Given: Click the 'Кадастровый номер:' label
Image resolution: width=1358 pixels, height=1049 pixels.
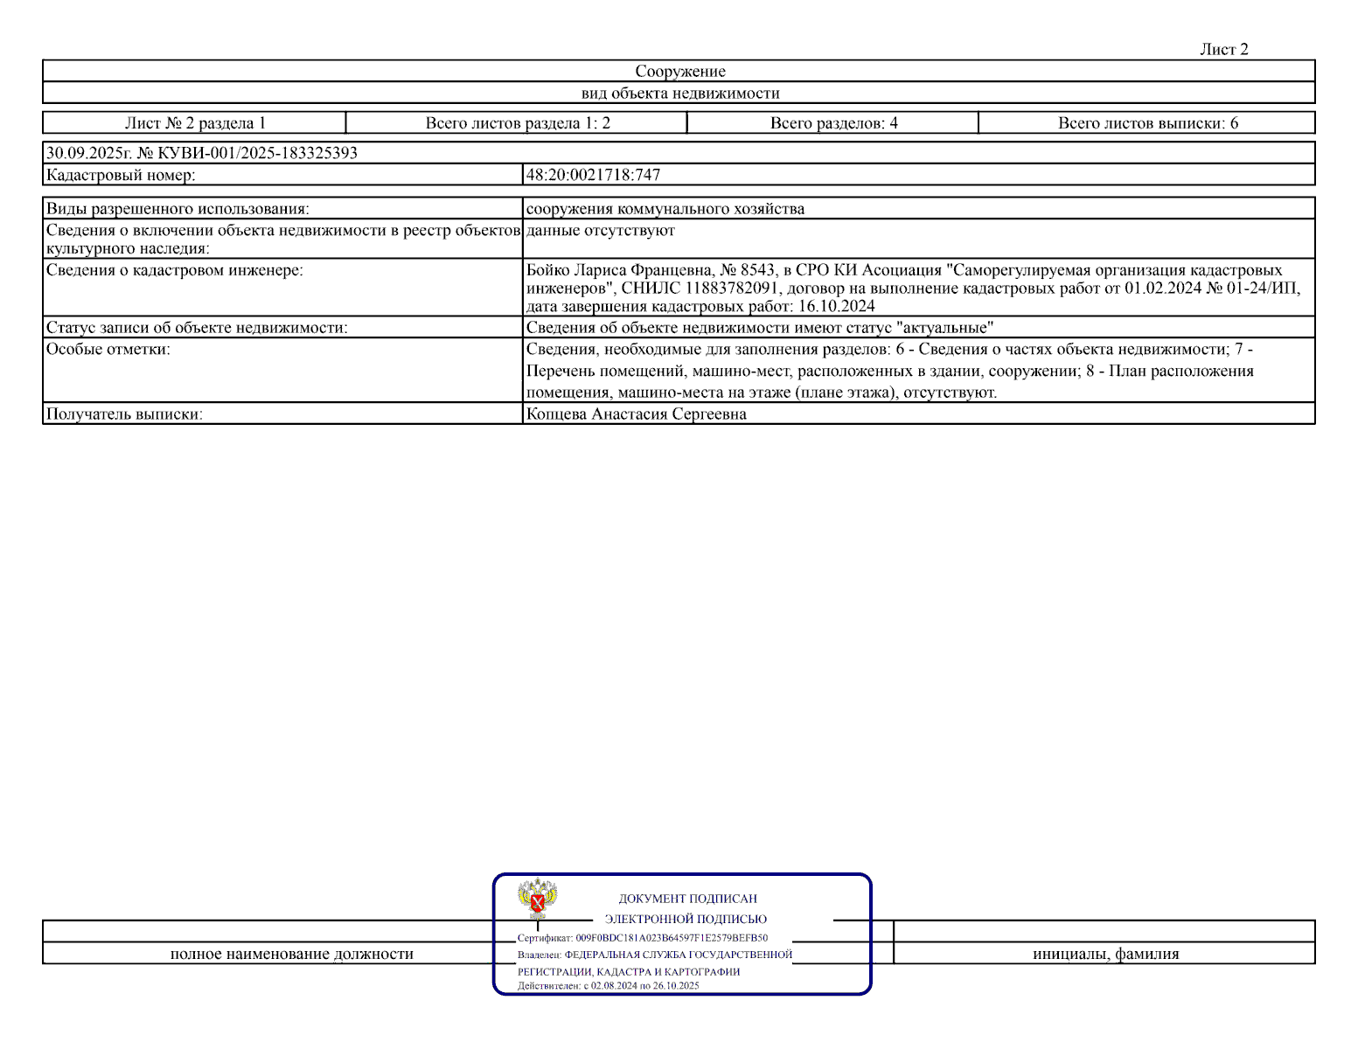Looking at the screenshot, I should [x=121, y=175].
